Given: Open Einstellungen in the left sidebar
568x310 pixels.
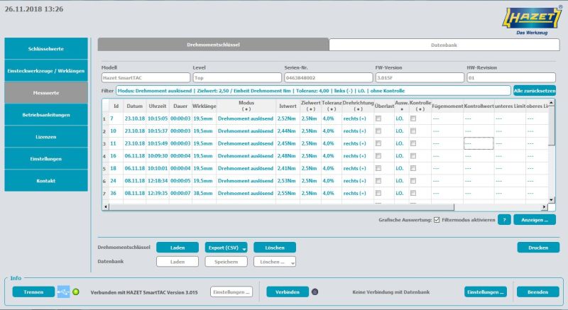Looking at the screenshot, I should point(46,158).
